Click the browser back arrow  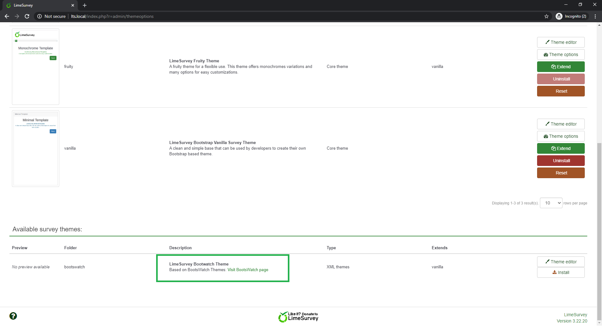[x=7, y=16]
